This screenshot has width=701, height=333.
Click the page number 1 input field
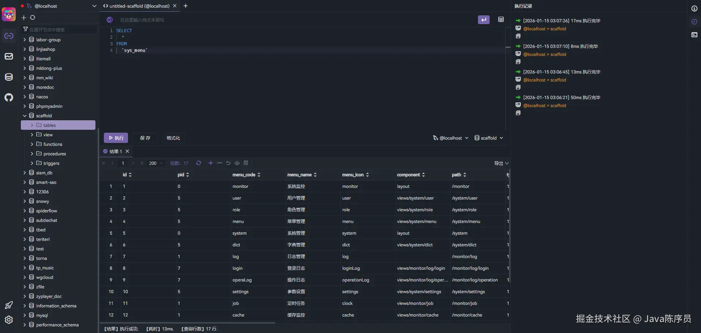click(123, 163)
